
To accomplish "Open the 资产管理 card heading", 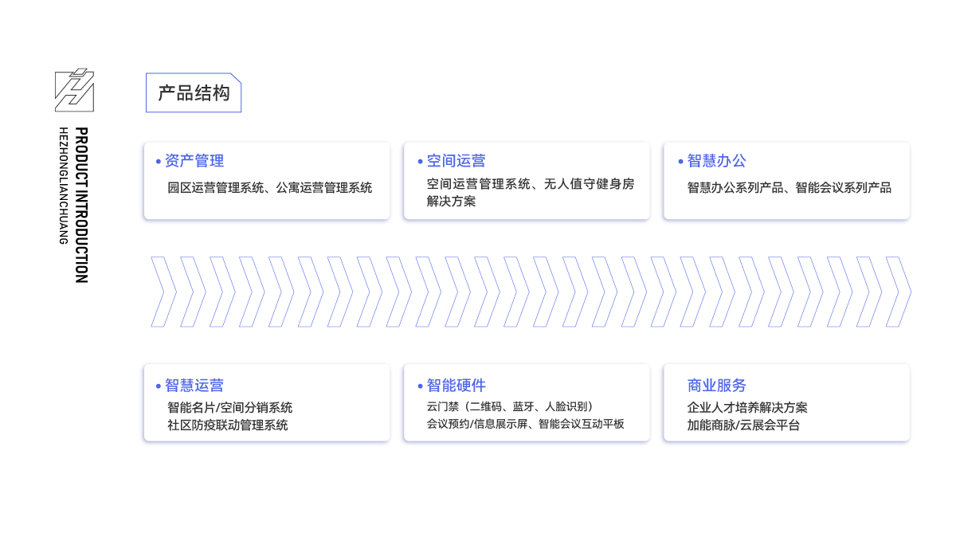I will pyautogui.click(x=194, y=161).
